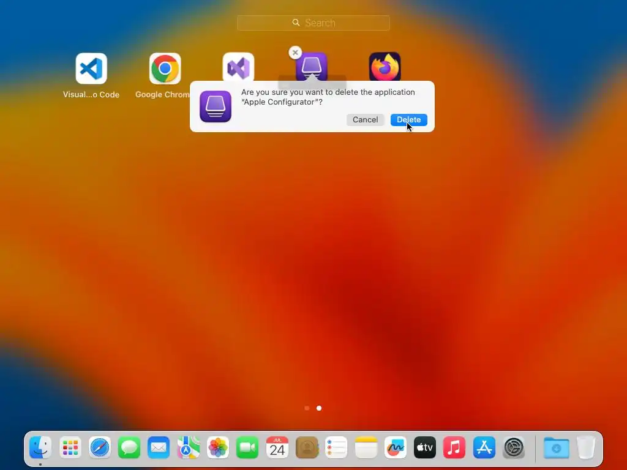Launch Freeform from the Dock
The height and width of the screenshot is (470, 627).
[x=396, y=447]
